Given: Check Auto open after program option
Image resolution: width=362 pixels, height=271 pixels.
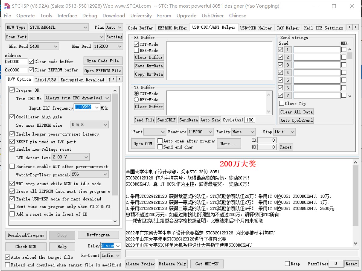Looking at the screenshot, I should point(160,141).
